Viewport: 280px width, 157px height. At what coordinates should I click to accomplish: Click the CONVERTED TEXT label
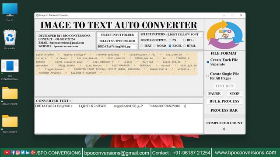pos(53,101)
